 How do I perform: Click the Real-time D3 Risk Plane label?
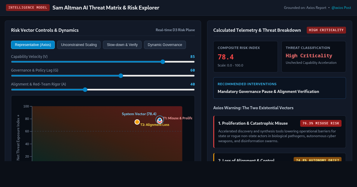pyautogui.click(x=175, y=30)
